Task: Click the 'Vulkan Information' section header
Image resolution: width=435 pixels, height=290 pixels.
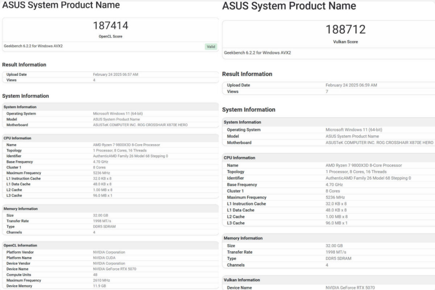Action: click(242, 280)
